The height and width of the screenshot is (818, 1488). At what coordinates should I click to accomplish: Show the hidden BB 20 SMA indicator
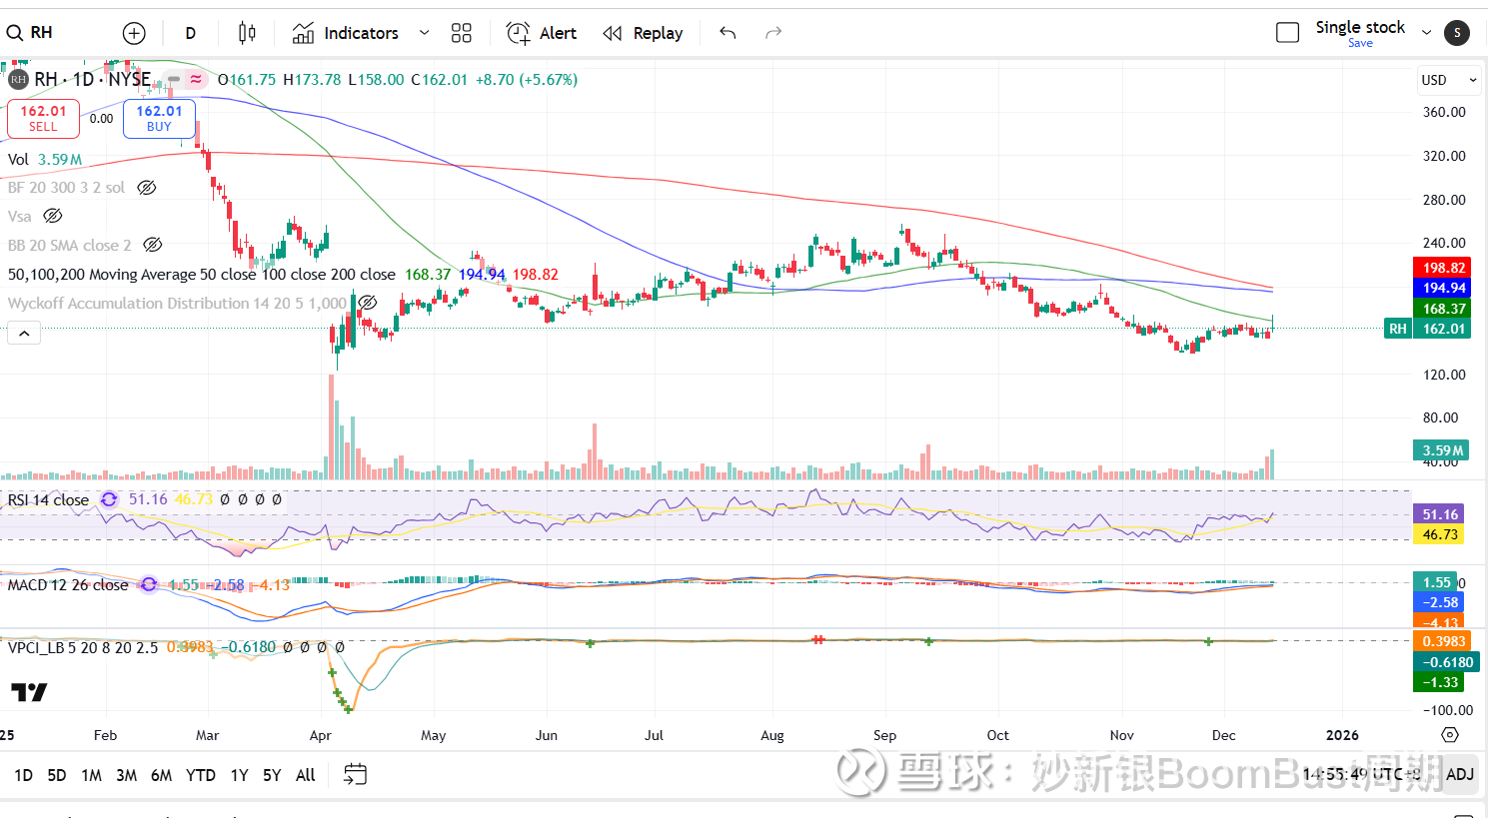[153, 245]
